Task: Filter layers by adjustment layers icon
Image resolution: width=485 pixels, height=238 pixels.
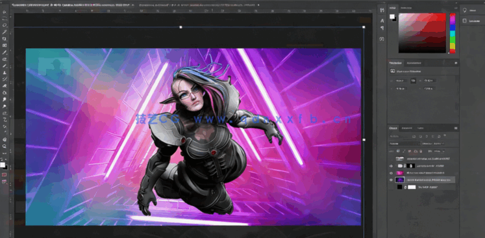Action: [420, 137]
